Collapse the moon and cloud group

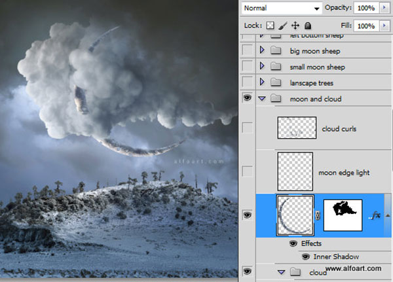(x=262, y=99)
